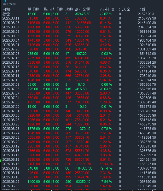
Task: Click the 025.05.08 chart date label
Action: (9, 4)
